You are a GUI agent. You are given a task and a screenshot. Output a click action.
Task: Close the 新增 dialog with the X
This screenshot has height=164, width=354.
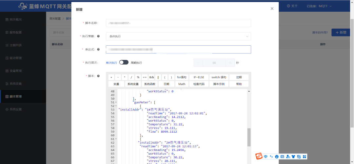tap(272, 9)
